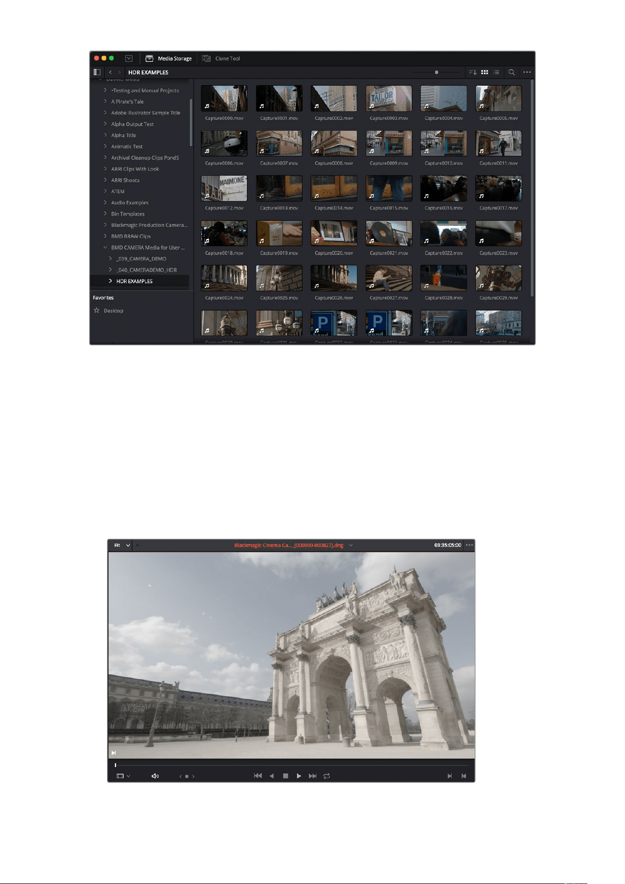The image size is (625, 884).
Task: Click the clip browser vertical scrollbar
Action: pyautogui.click(x=532, y=188)
